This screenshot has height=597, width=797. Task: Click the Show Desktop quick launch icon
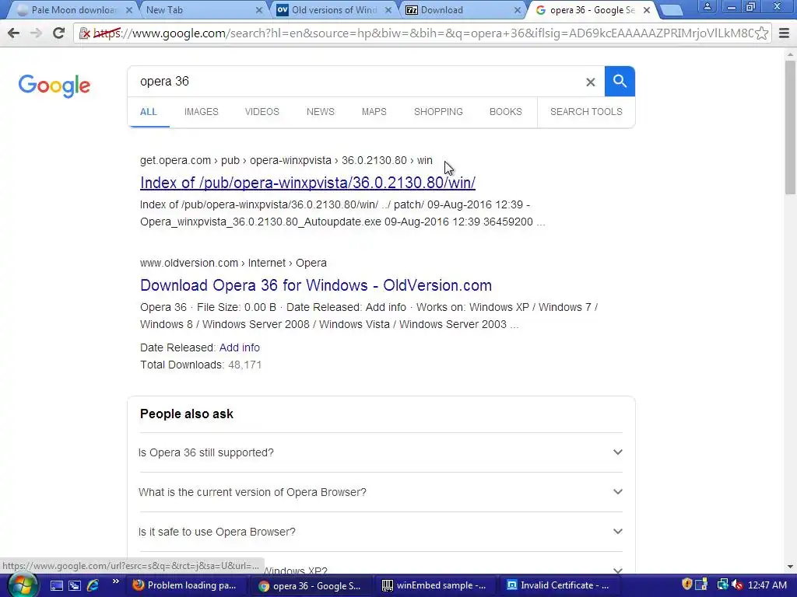[x=56, y=586]
